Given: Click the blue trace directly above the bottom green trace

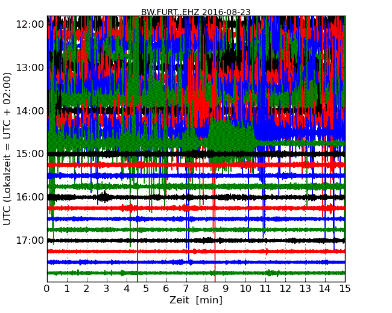Looking at the screenshot, I should coord(196,262).
